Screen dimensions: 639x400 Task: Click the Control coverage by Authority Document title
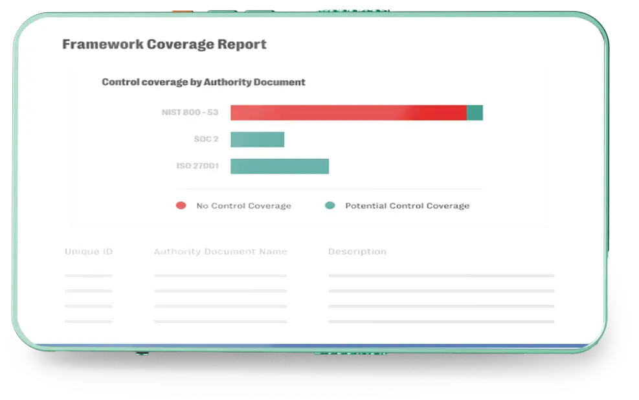203,82
